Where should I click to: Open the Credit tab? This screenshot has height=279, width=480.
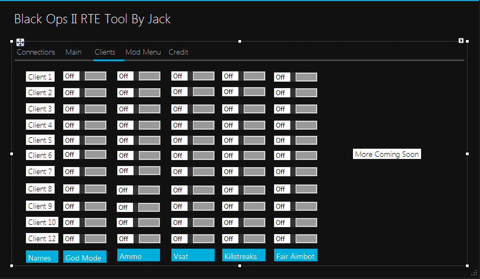178,52
